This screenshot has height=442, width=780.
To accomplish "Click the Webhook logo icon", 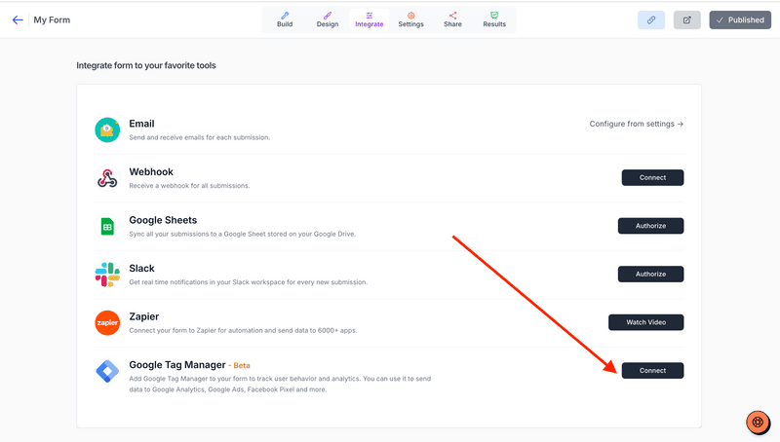I will click(107, 178).
